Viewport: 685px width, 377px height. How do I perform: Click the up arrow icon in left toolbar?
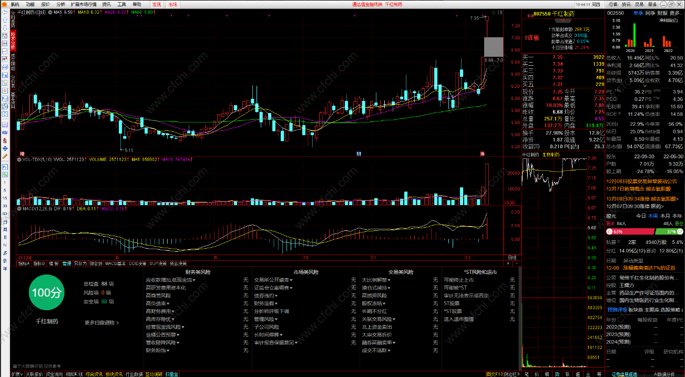point(5,21)
